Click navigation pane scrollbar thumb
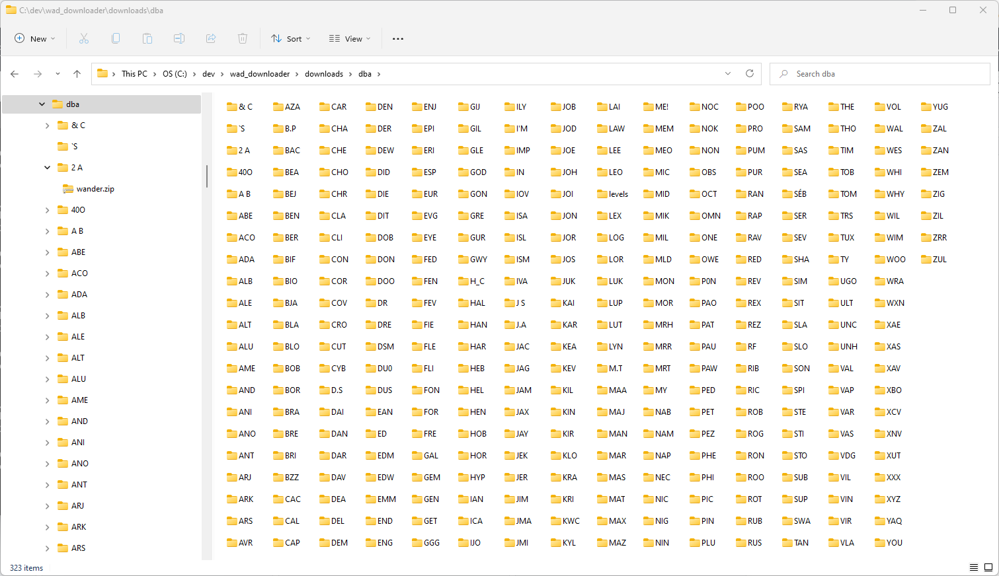Image resolution: width=999 pixels, height=576 pixels. pos(207,176)
